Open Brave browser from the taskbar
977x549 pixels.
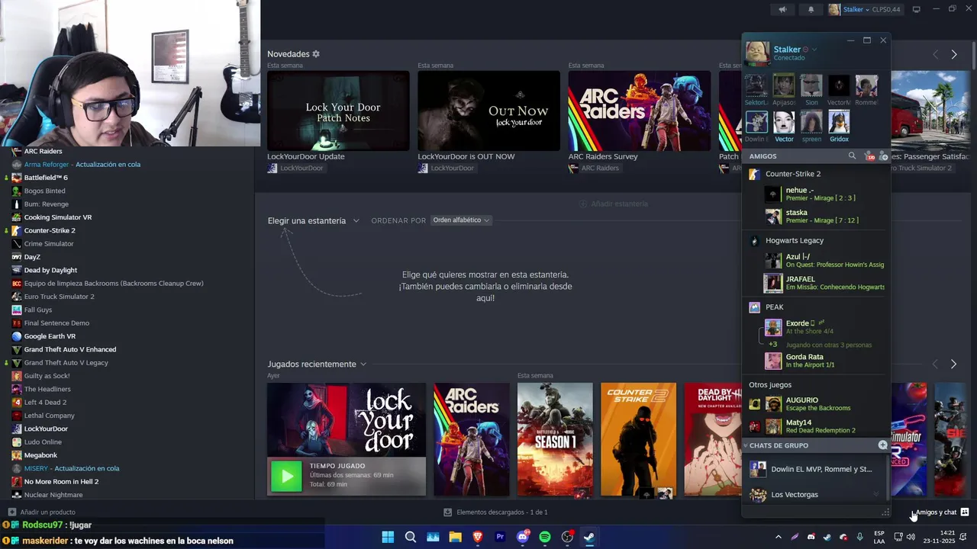coord(478,537)
